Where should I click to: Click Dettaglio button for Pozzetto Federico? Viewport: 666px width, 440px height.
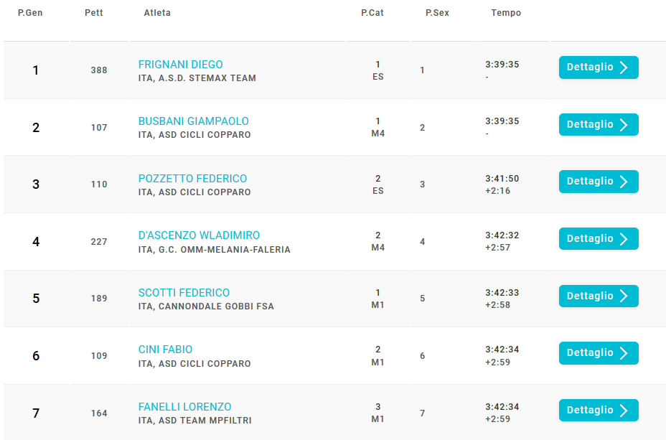pos(599,182)
